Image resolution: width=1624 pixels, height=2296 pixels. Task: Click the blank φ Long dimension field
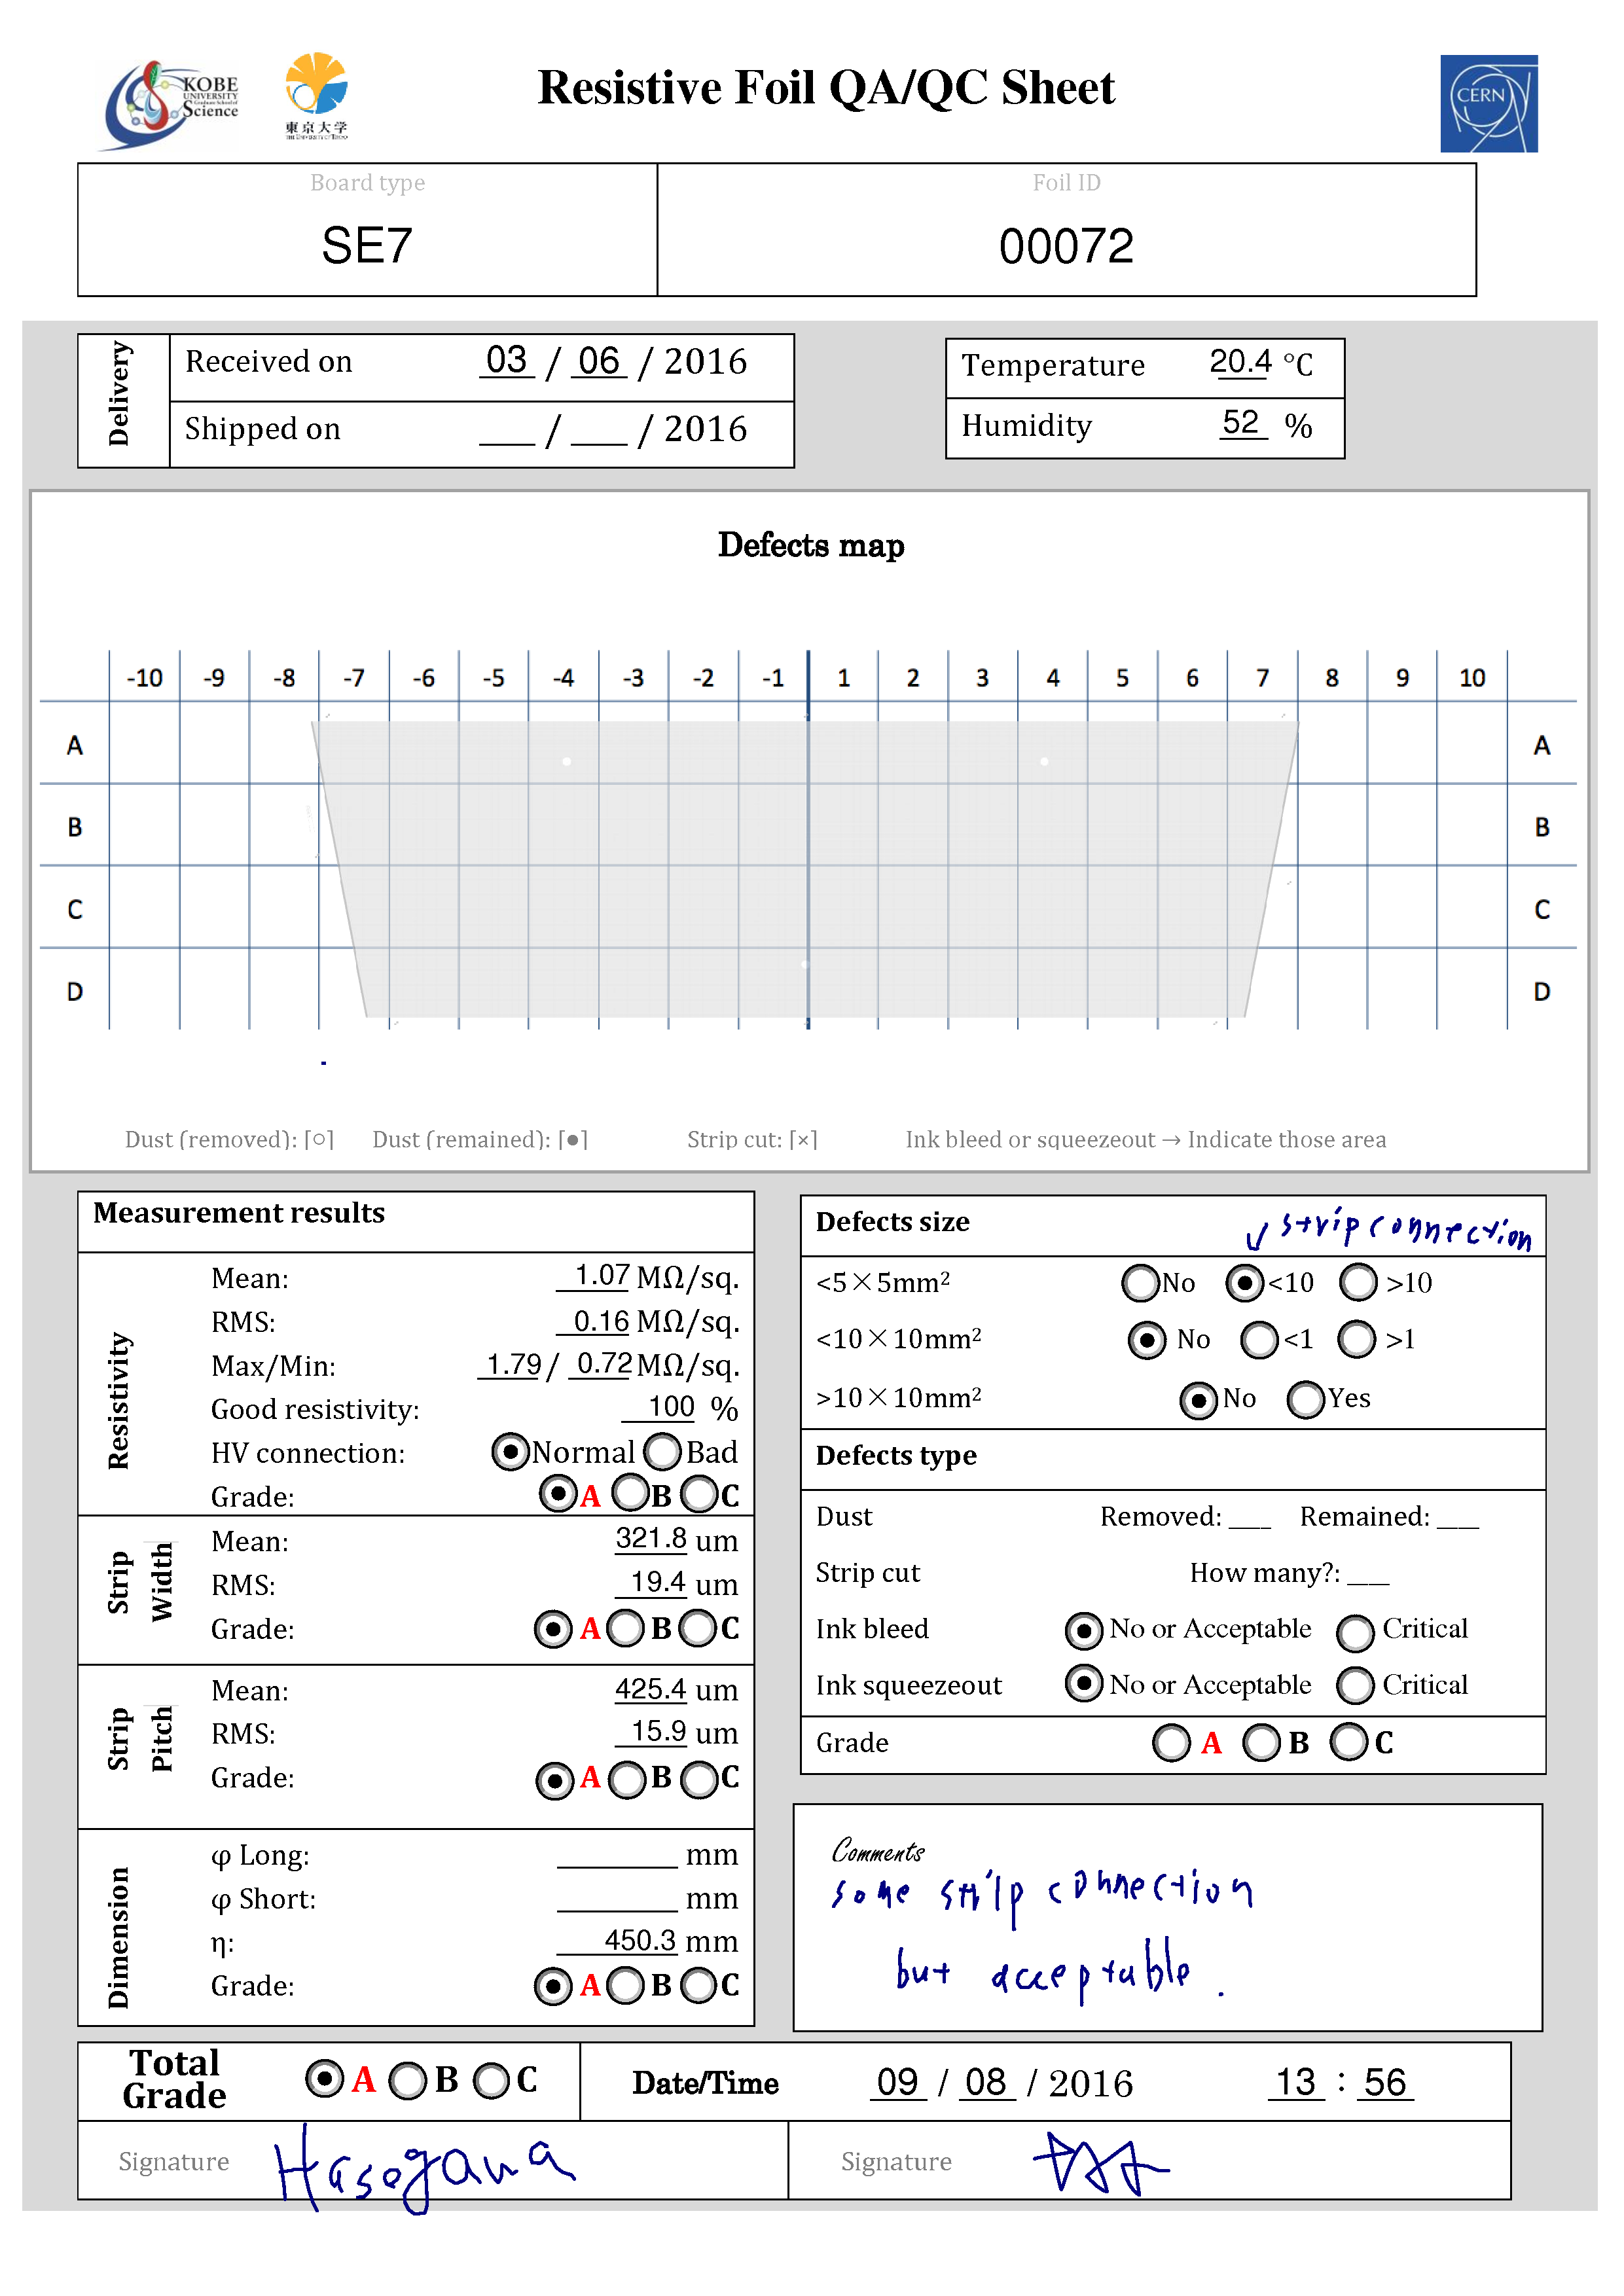tap(618, 1855)
